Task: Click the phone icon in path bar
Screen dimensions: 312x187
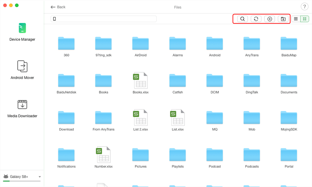Action: pyautogui.click(x=54, y=19)
